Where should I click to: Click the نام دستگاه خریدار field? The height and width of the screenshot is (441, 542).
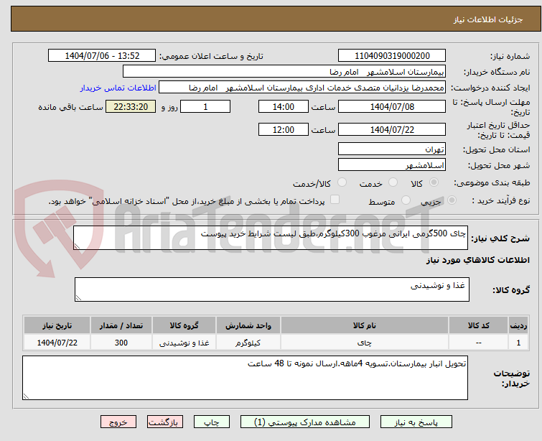pyautogui.click(x=284, y=72)
